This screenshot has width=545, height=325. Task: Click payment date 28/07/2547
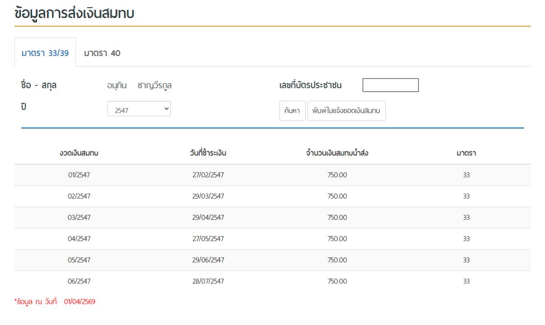coord(208,281)
